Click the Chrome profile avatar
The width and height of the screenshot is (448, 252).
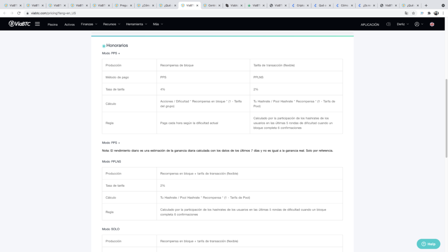[x=436, y=13]
